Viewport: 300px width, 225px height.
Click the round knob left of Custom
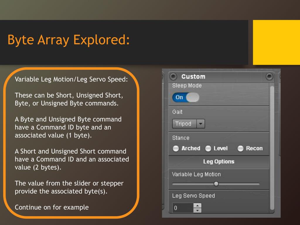(x=173, y=76)
